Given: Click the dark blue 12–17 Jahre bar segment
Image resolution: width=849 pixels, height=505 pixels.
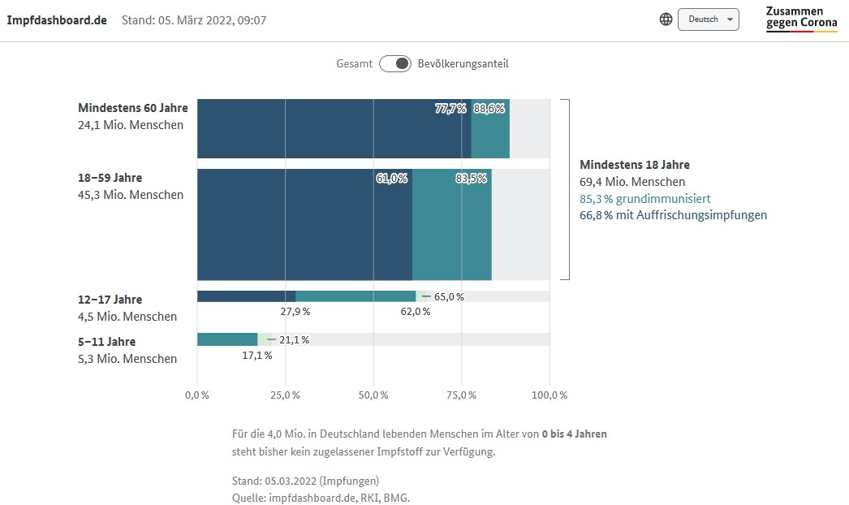Looking at the screenshot, I should tap(246, 296).
